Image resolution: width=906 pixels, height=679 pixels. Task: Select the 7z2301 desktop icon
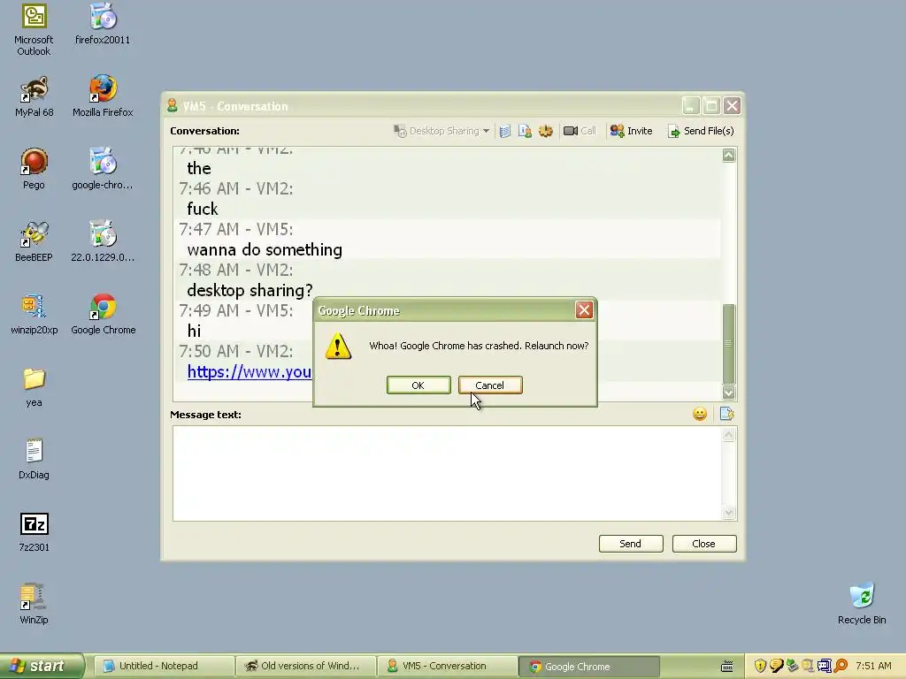pos(35,532)
